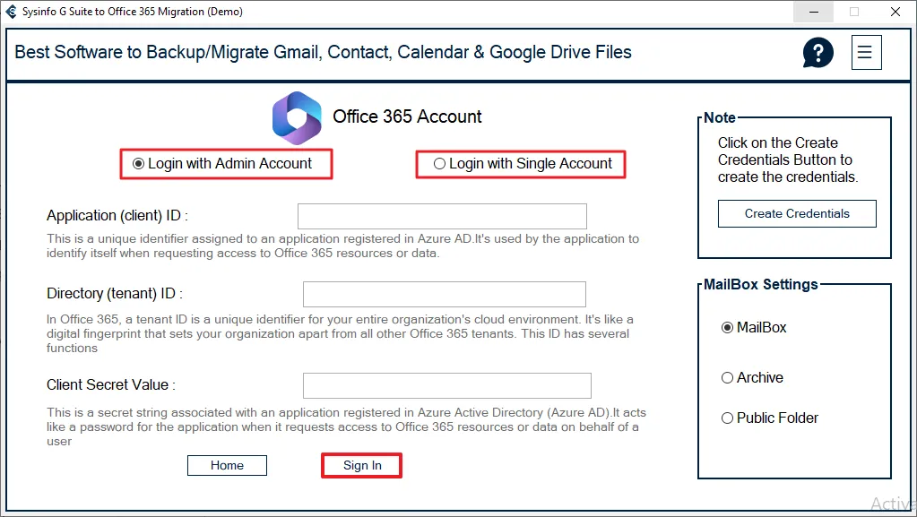917x517 pixels.
Task: Click the tenant ID description paragraph
Action: (340, 334)
